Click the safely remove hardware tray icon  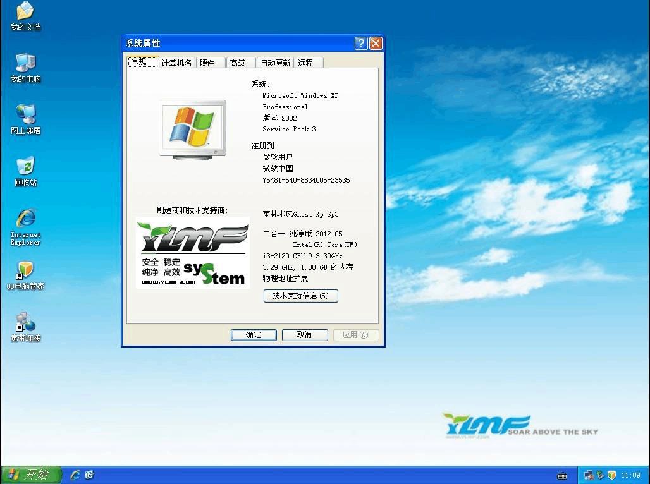tap(600, 475)
